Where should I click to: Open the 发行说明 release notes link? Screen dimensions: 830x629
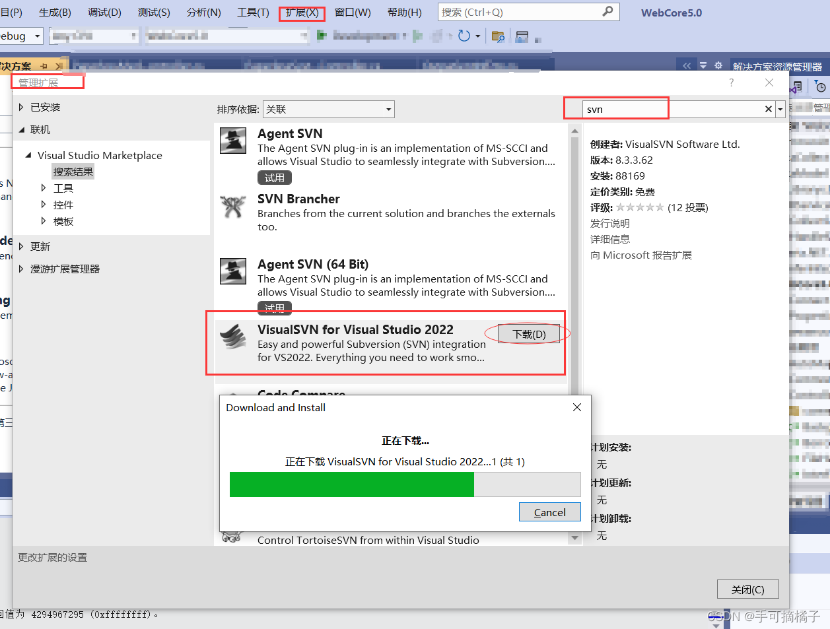pyautogui.click(x=610, y=223)
